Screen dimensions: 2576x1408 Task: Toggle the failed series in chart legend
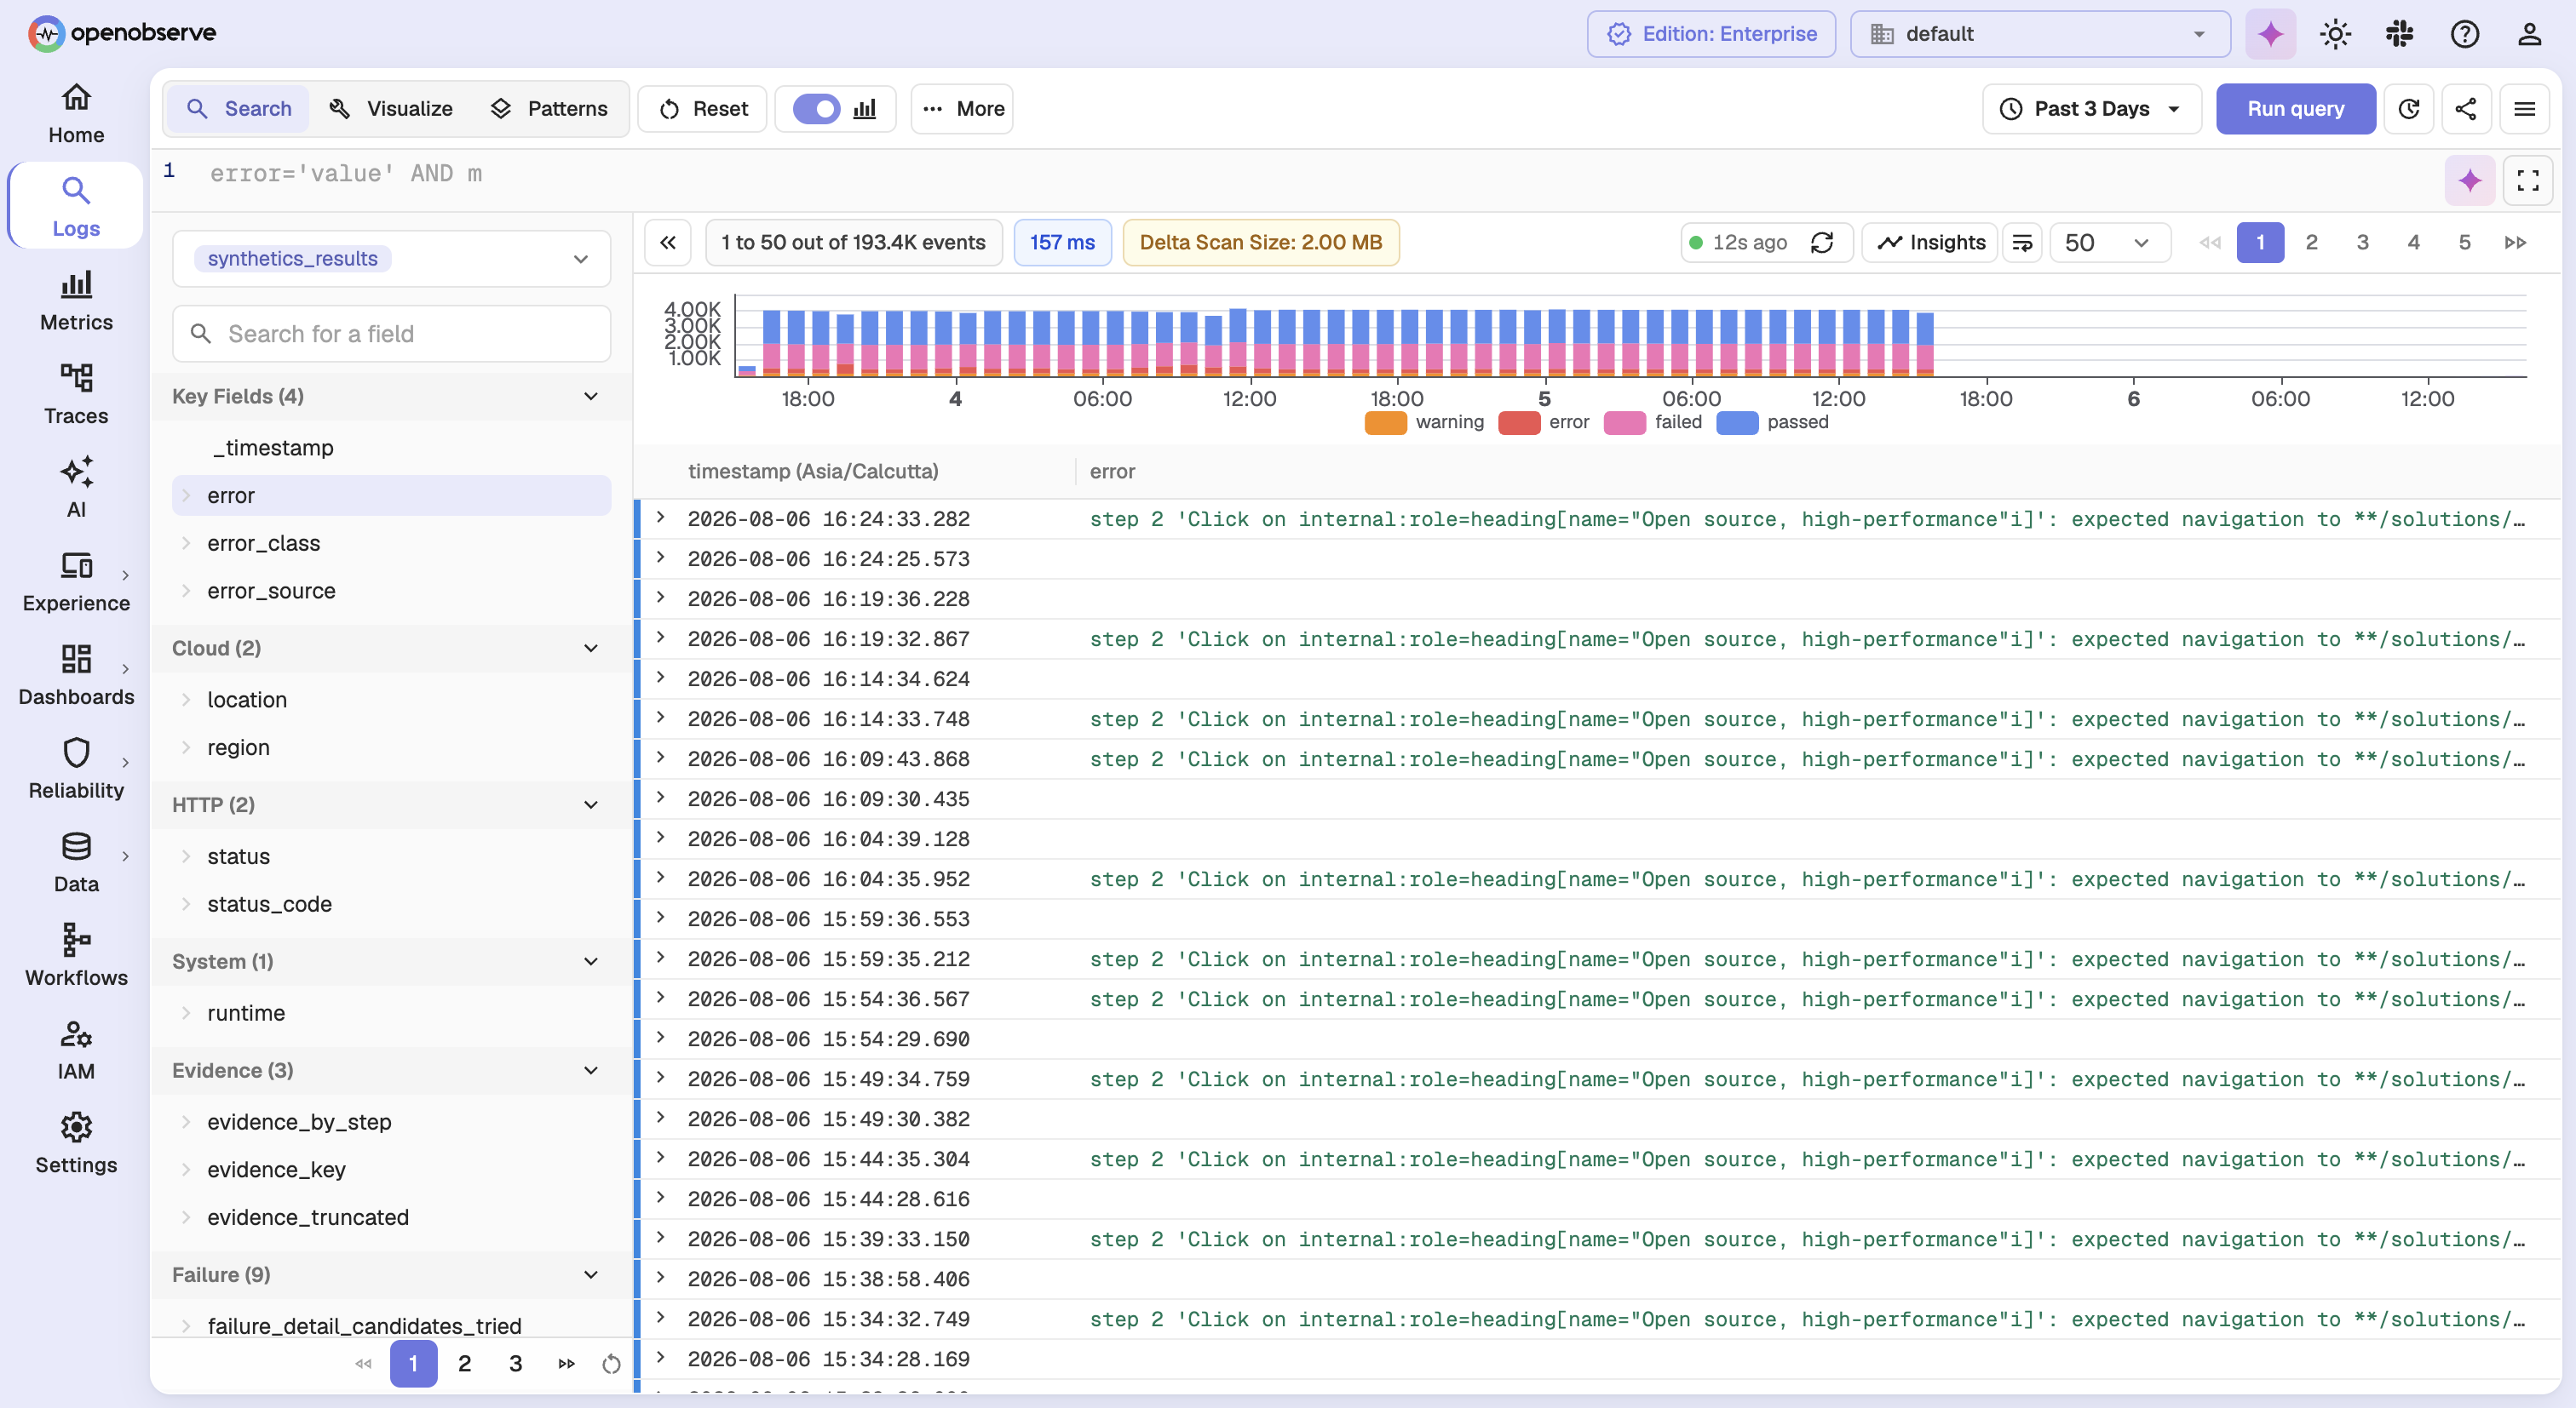coord(1652,423)
